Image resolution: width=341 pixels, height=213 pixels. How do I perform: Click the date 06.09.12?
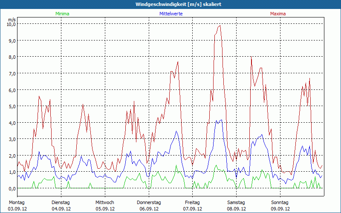pos(149,209)
